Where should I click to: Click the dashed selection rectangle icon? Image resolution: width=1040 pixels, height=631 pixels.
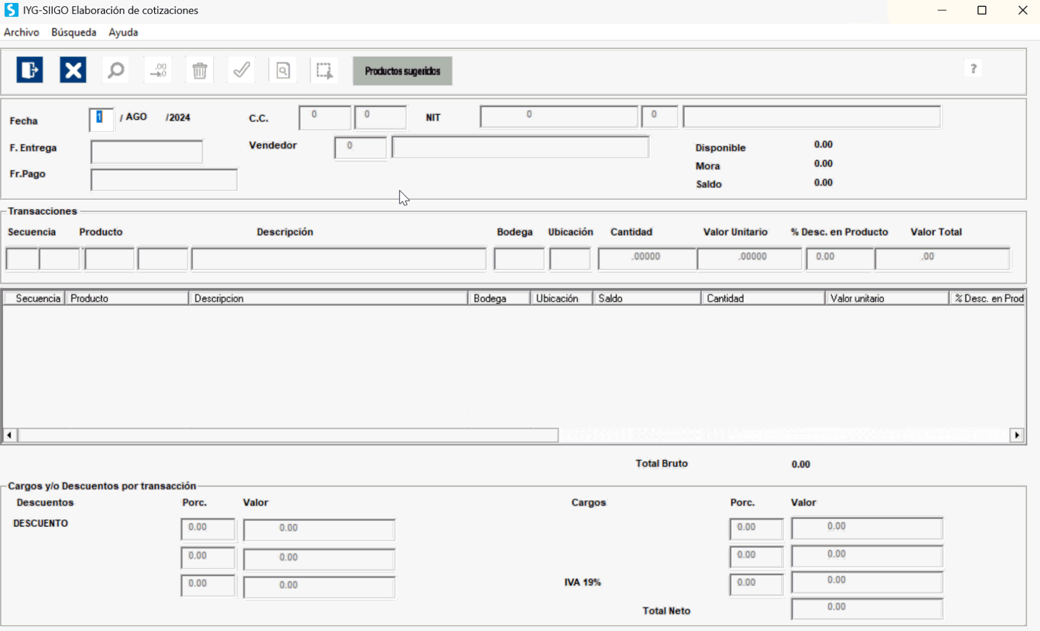click(324, 70)
